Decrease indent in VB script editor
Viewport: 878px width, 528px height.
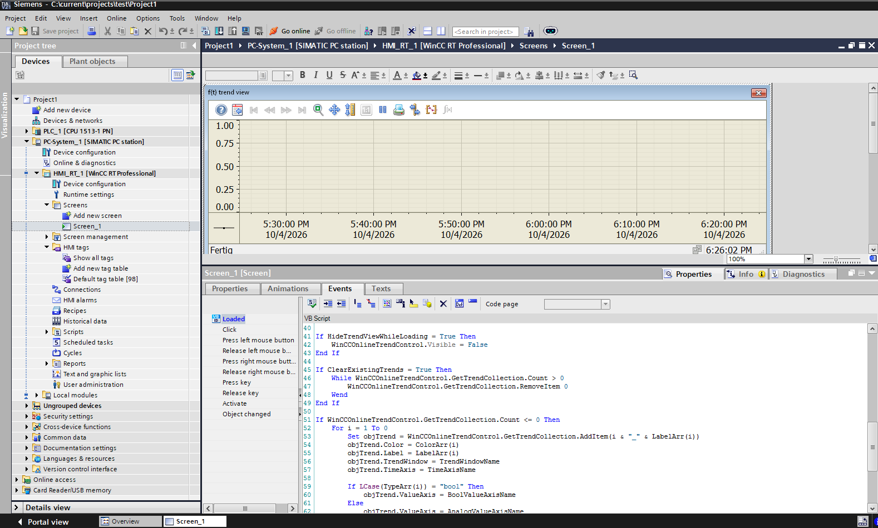tap(341, 303)
